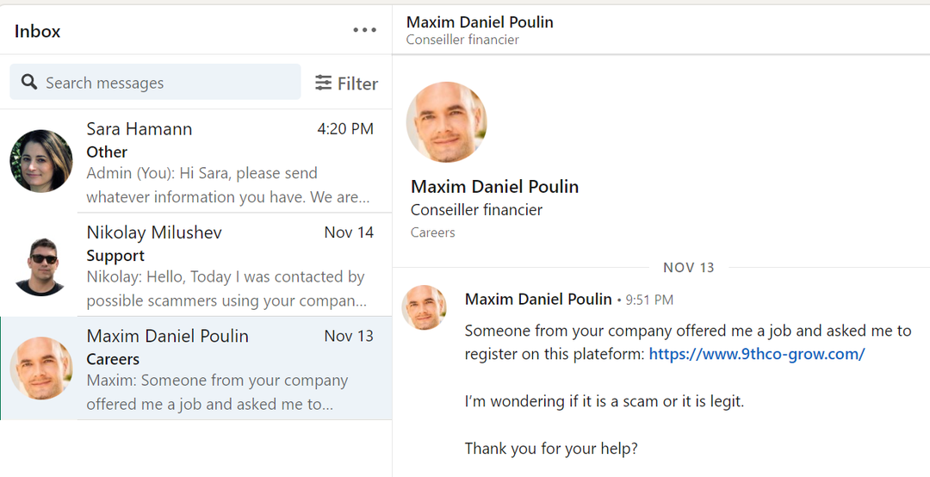Screen dimensions: 930x477
Task: Open the Inbox three-dot options menu
Action: tap(364, 30)
